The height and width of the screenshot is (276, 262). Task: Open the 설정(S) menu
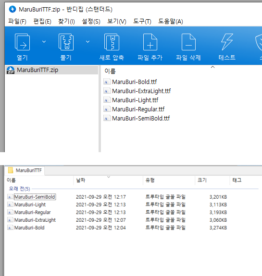coord(91,22)
